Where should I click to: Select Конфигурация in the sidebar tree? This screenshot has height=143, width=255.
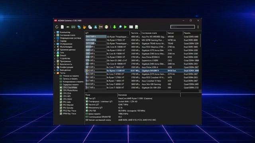point(67,67)
